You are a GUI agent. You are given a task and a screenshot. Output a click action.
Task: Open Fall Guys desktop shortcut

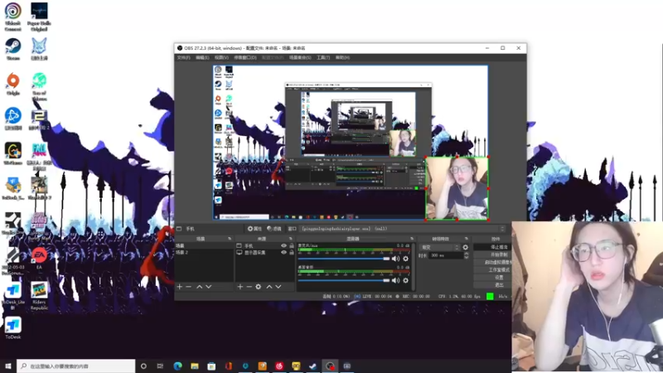[39, 156]
